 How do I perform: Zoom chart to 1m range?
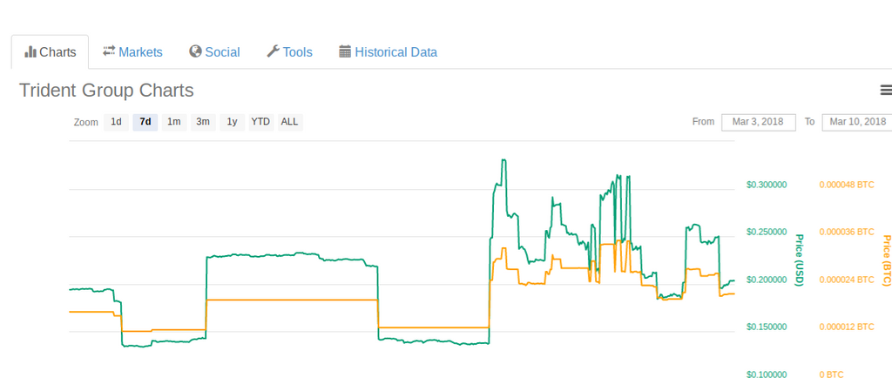pyautogui.click(x=174, y=122)
